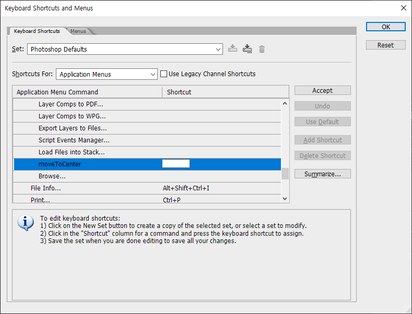The image size is (412, 314).
Task: Click the command list scrollbar thumb
Action: pos(285,174)
